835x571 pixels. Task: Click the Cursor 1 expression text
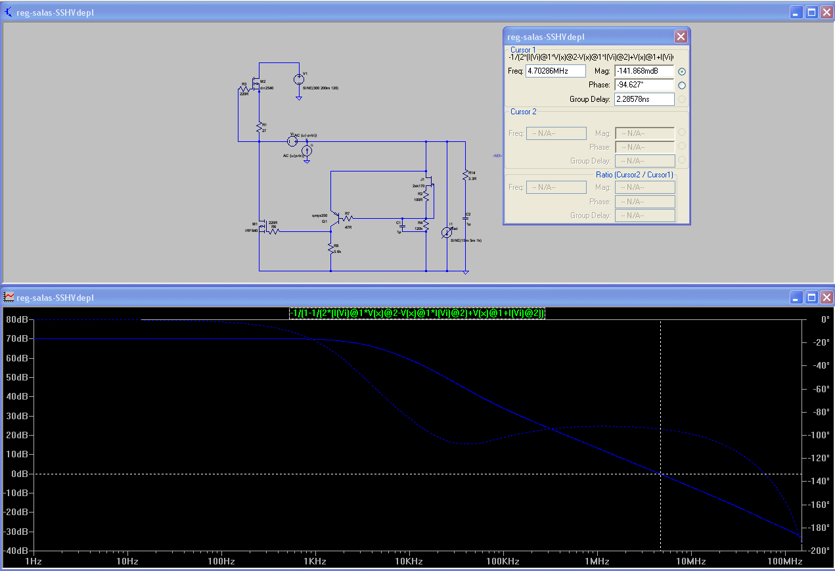591,58
